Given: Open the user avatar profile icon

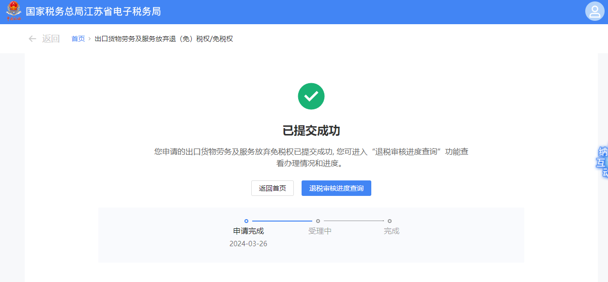Looking at the screenshot, I should (594, 12).
